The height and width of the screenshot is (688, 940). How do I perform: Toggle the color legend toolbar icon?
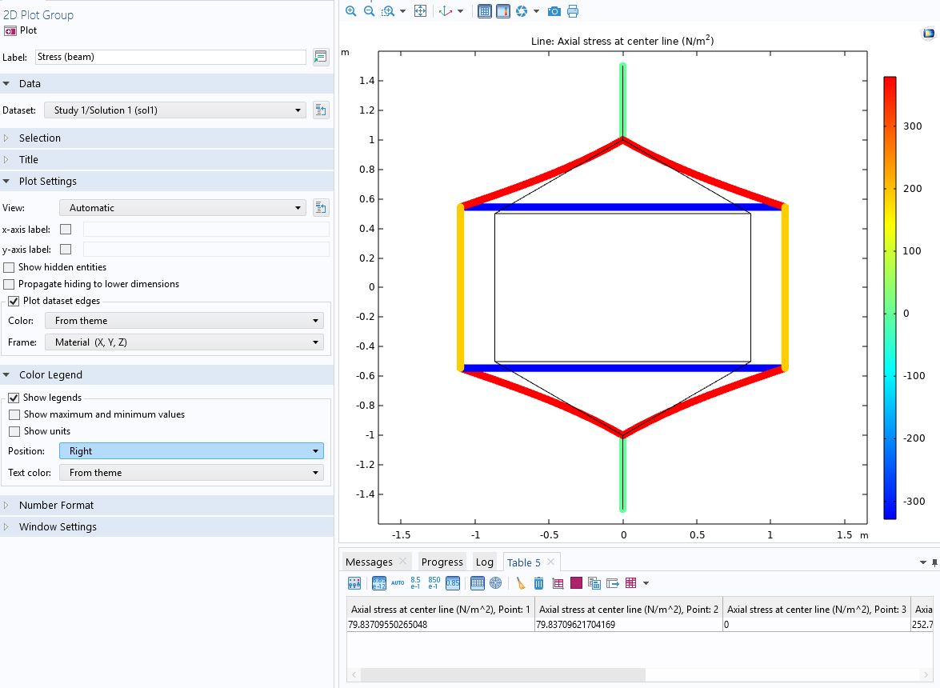[x=502, y=11]
